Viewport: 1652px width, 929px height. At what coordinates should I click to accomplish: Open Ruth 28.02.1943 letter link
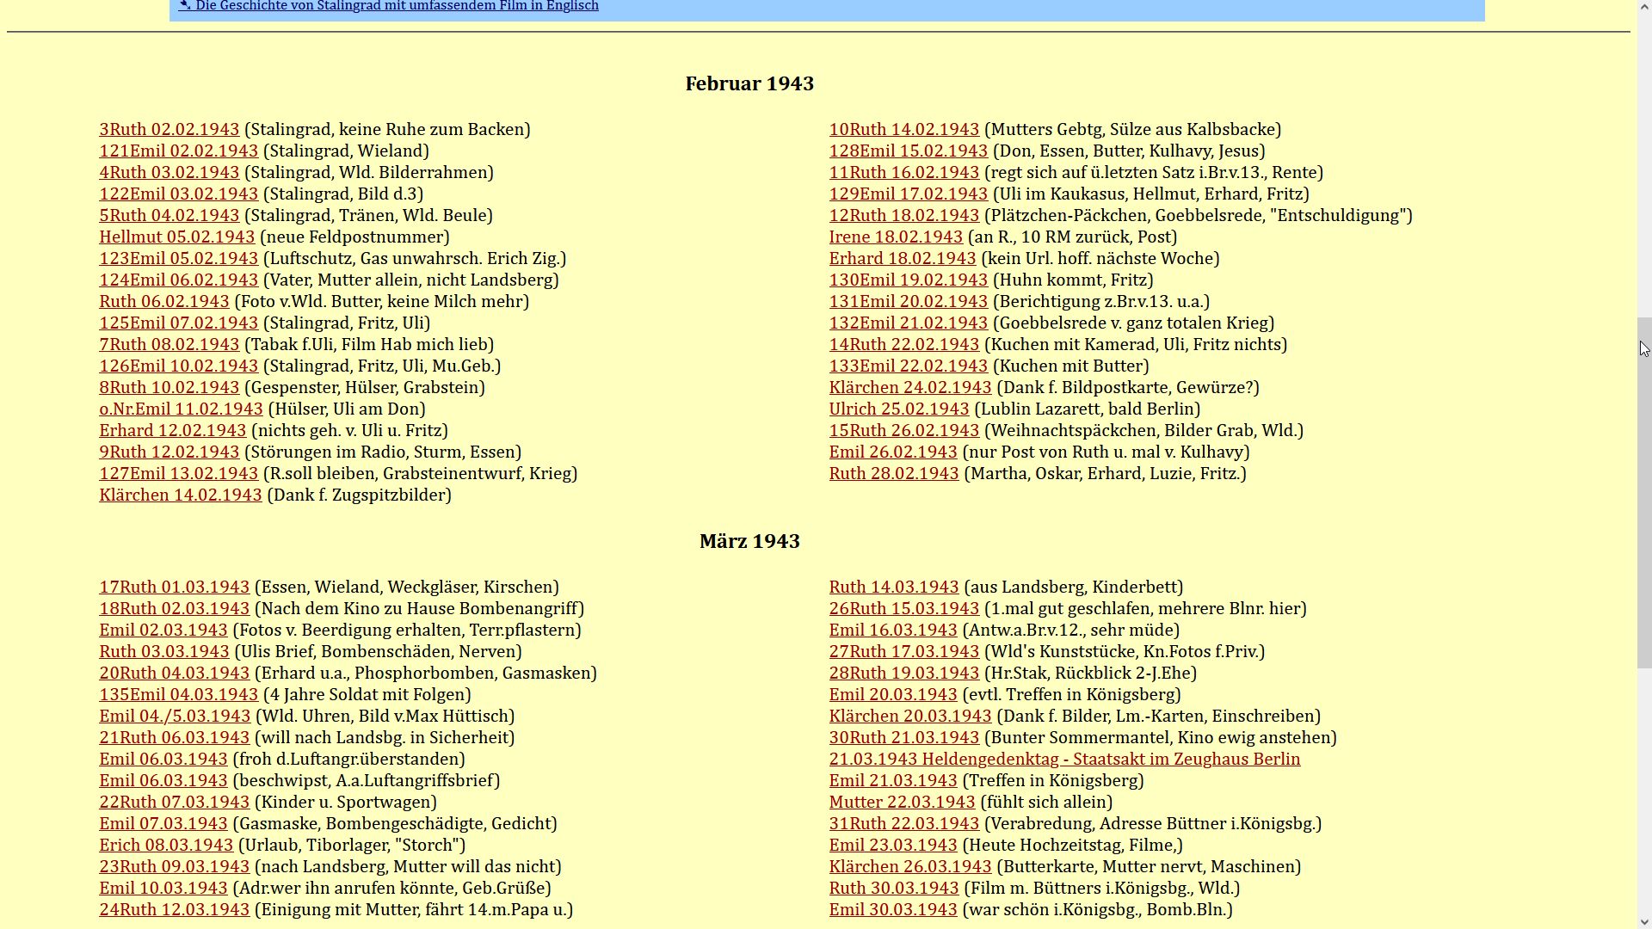click(x=893, y=473)
